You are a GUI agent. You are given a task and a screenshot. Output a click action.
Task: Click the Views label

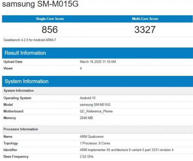tap(8, 68)
